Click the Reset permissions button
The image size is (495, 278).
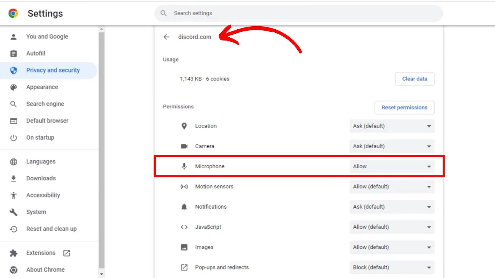click(404, 107)
